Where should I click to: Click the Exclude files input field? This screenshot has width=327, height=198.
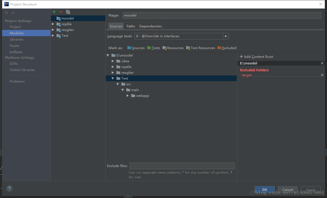pos(182,166)
